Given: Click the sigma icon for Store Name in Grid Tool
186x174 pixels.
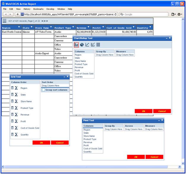Looking at the screenshot, I should tap(16, 101).
